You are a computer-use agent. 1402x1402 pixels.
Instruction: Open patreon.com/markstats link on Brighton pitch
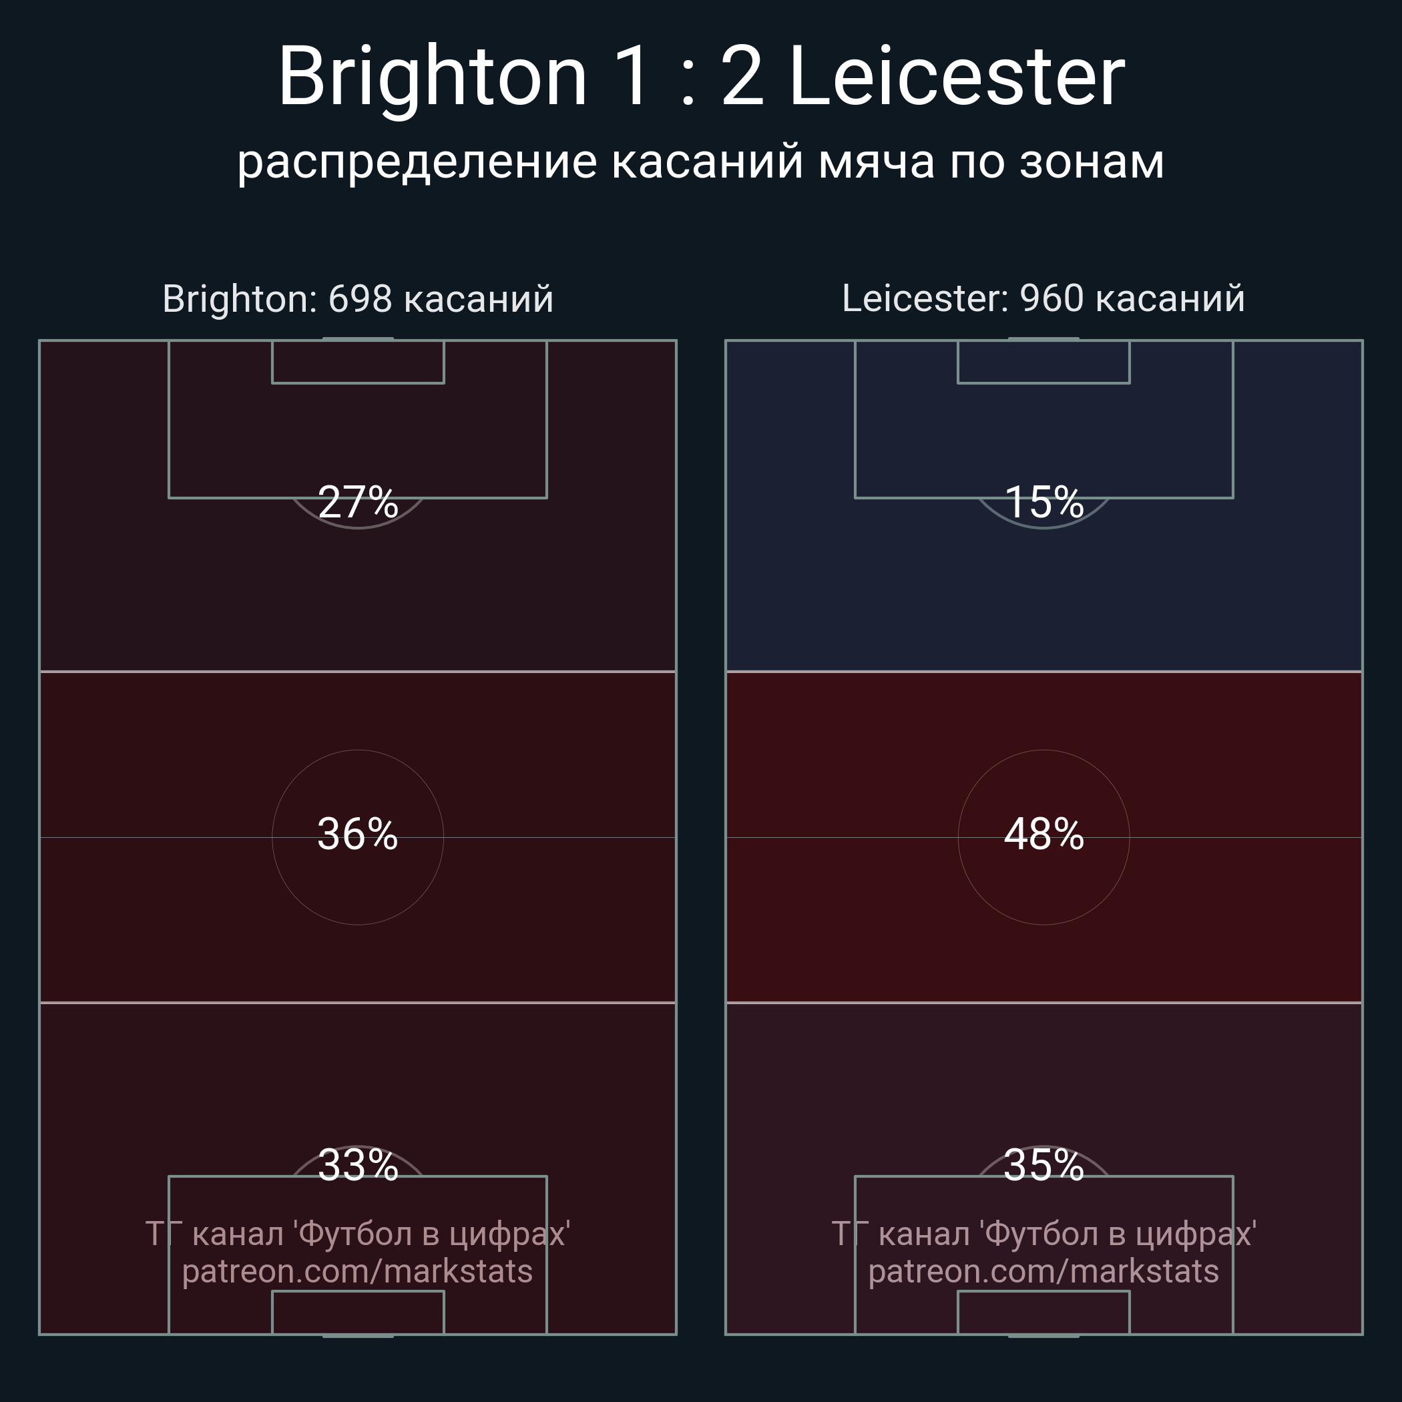[x=358, y=1271]
